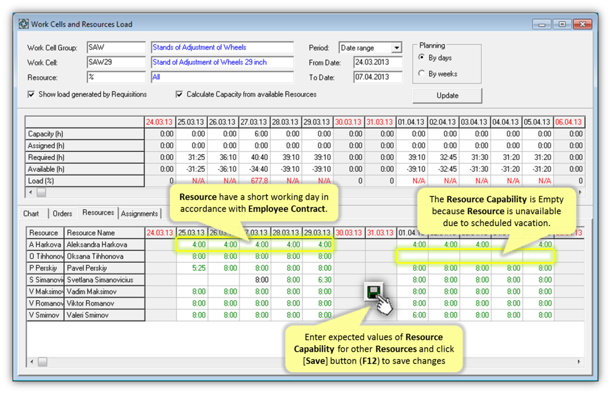Click the Resource Name column header
This screenshot has height=394, width=611.
coord(104,233)
